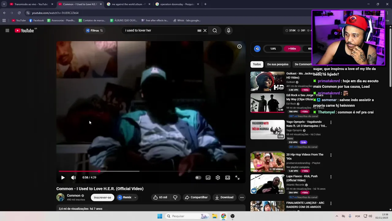Image resolution: width=392 pixels, height=221 pixels.
Task: Open the vidIQ Filtros button
Action: click(94, 30)
